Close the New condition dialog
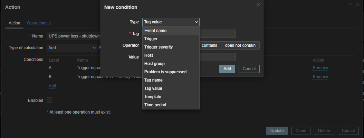Screen dimensions: 364x138 point(259,4)
